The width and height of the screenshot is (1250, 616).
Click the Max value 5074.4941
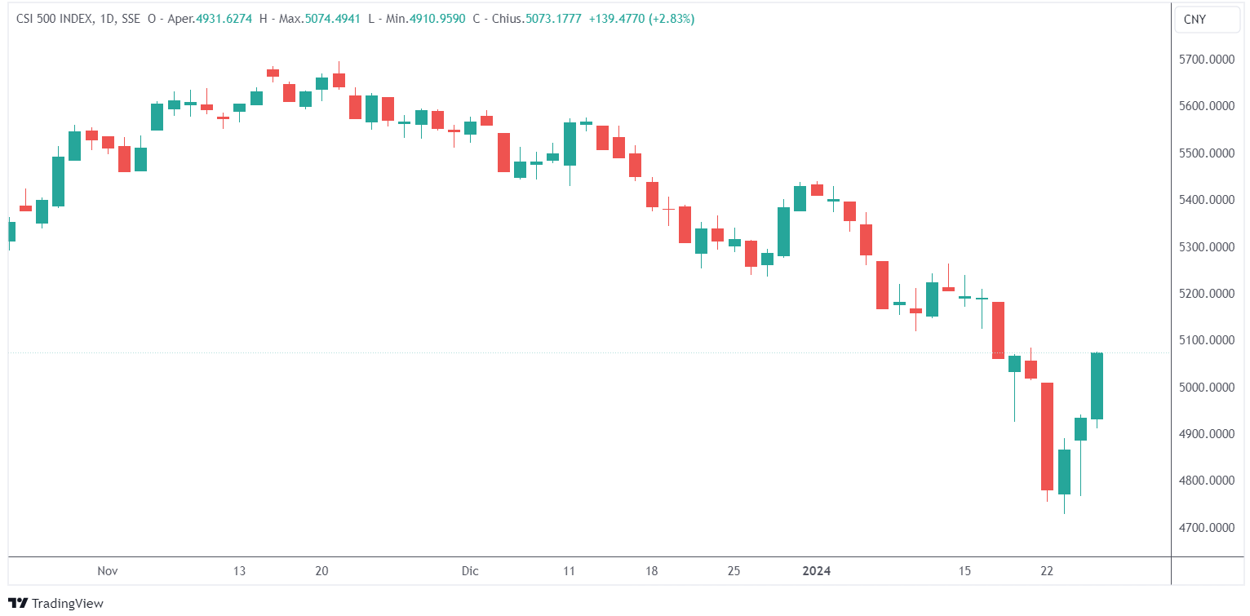tap(332, 19)
